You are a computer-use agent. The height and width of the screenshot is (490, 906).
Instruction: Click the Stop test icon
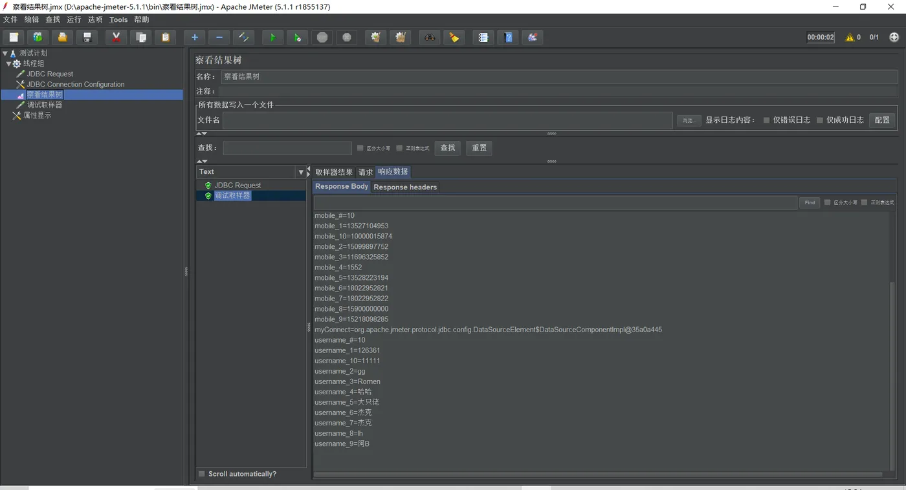pyautogui.click(x=322, y=37)
